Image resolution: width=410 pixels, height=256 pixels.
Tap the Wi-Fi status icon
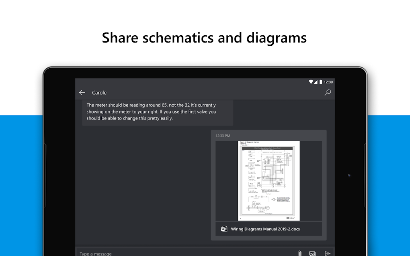coord(311,82)
